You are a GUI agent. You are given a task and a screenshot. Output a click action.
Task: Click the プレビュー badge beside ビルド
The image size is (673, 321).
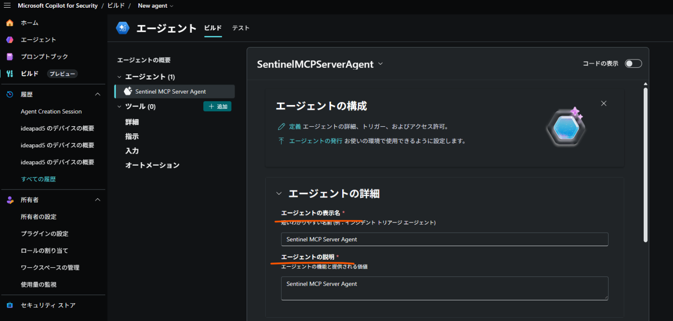tap(62, 74)
